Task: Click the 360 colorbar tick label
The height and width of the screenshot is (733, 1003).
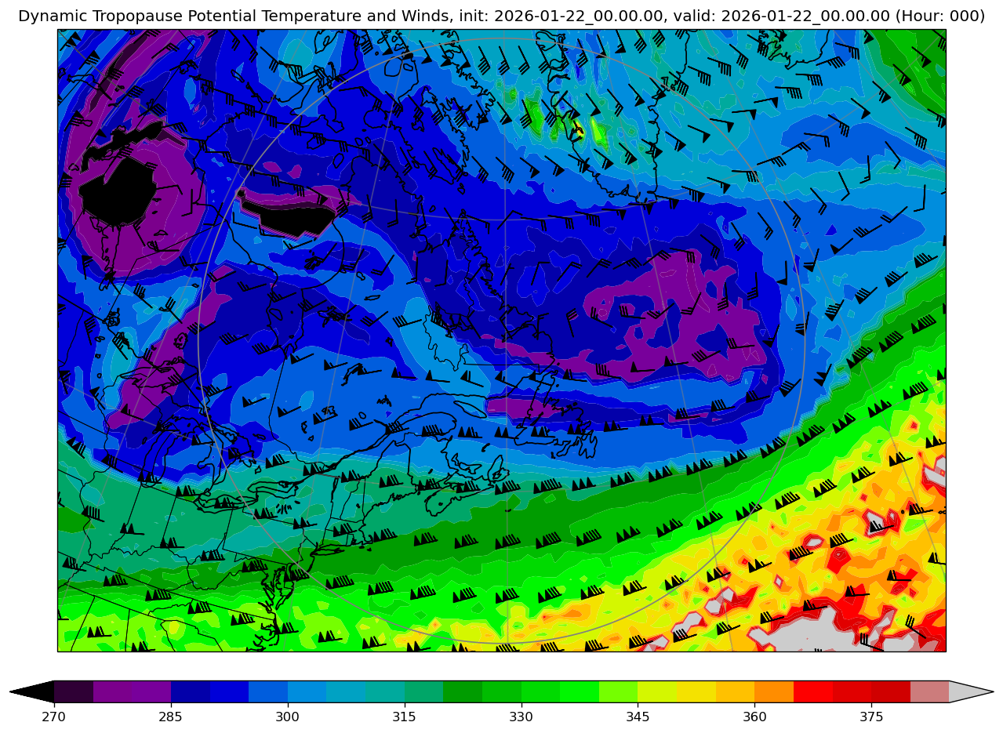Action: [x=754, y=717]
